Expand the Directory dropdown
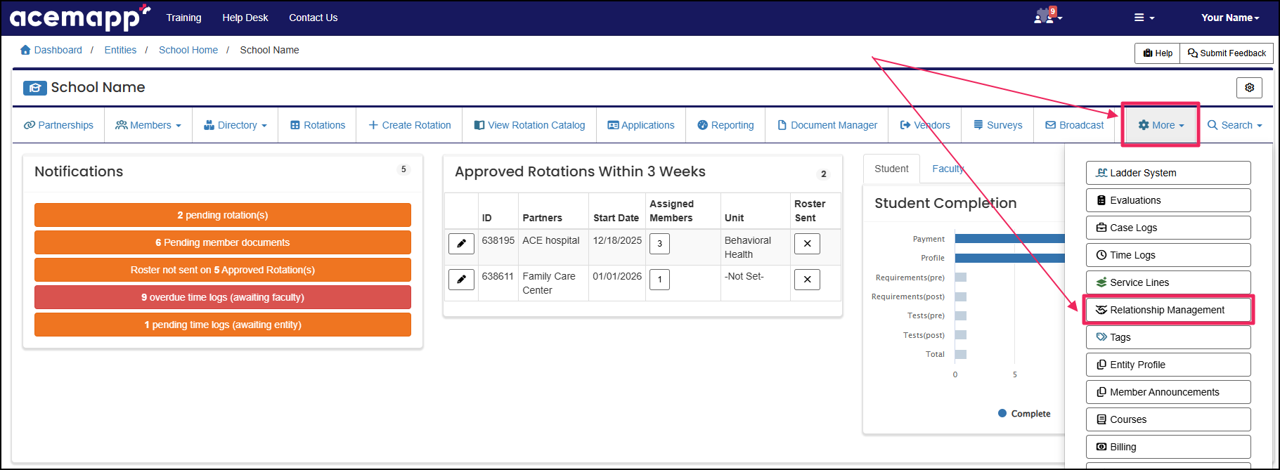This screenshot has height=470, width=1280. pos(235,125)
